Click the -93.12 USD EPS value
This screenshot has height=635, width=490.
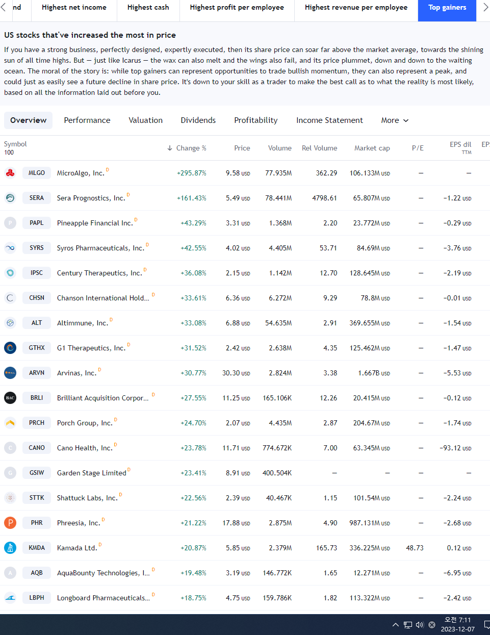click(455, 448)
